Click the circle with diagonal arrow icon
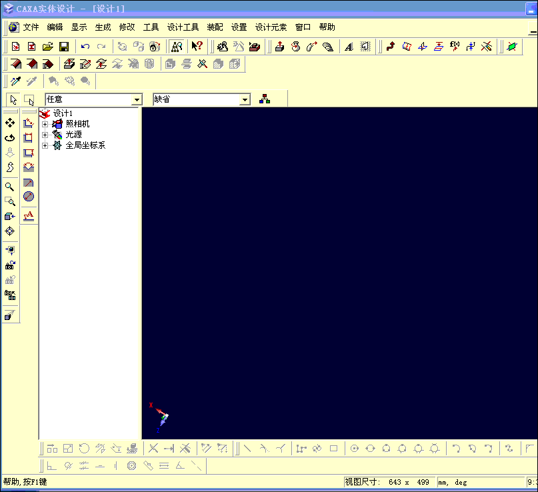The height and width of the screenshot is (492, 538). point(29,197)
